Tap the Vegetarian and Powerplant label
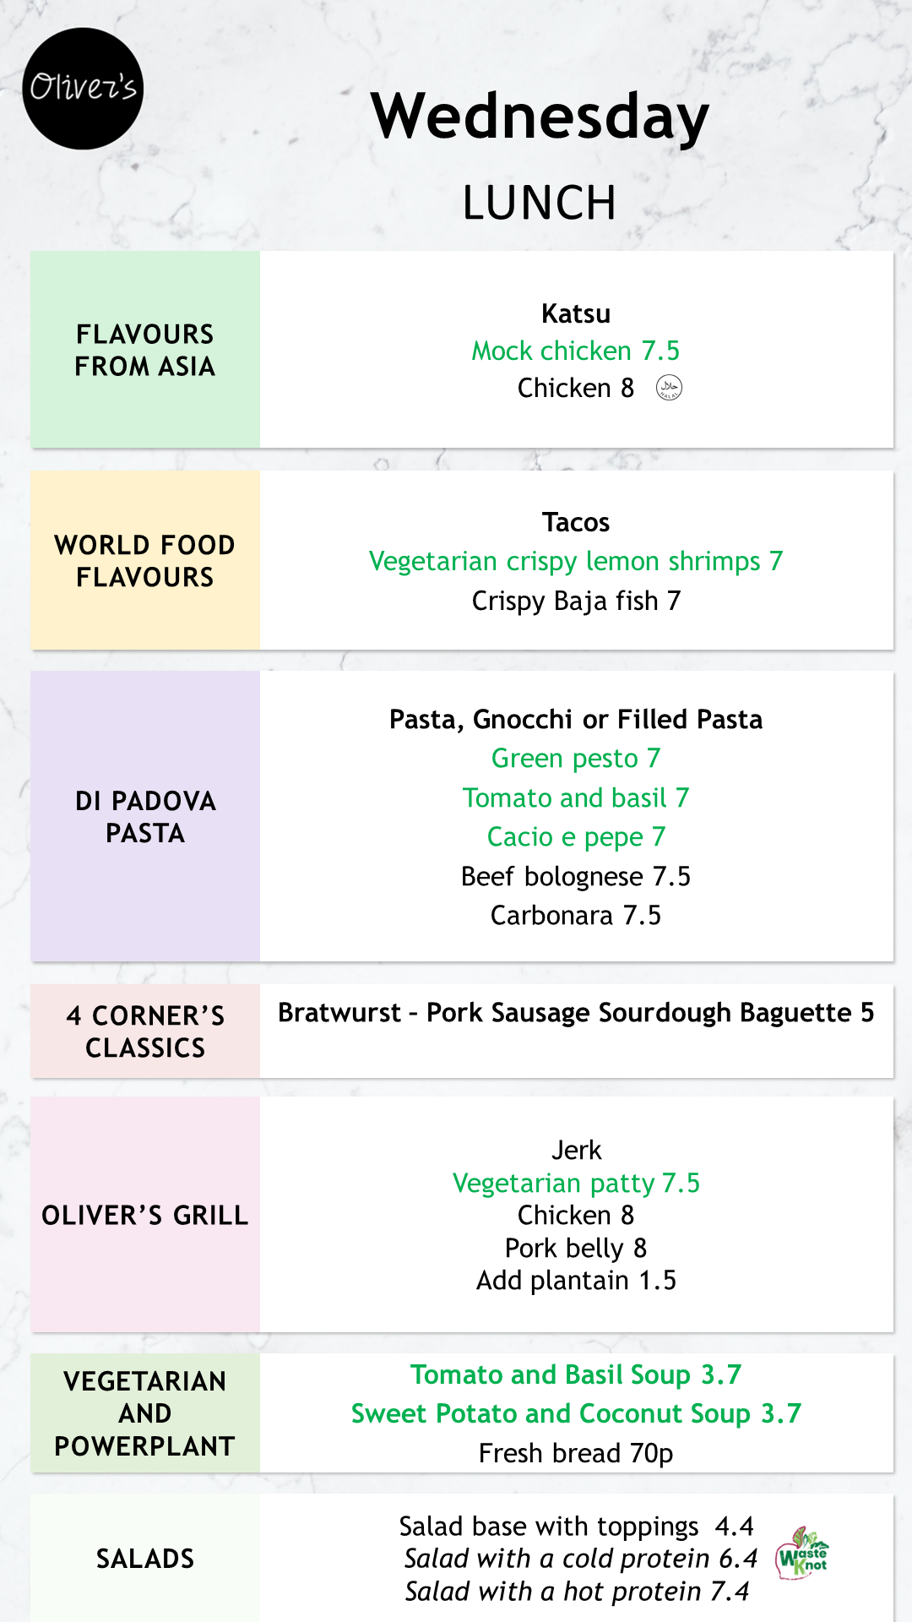Viewport: 912px width, 1622px height. coord(145,1413)
